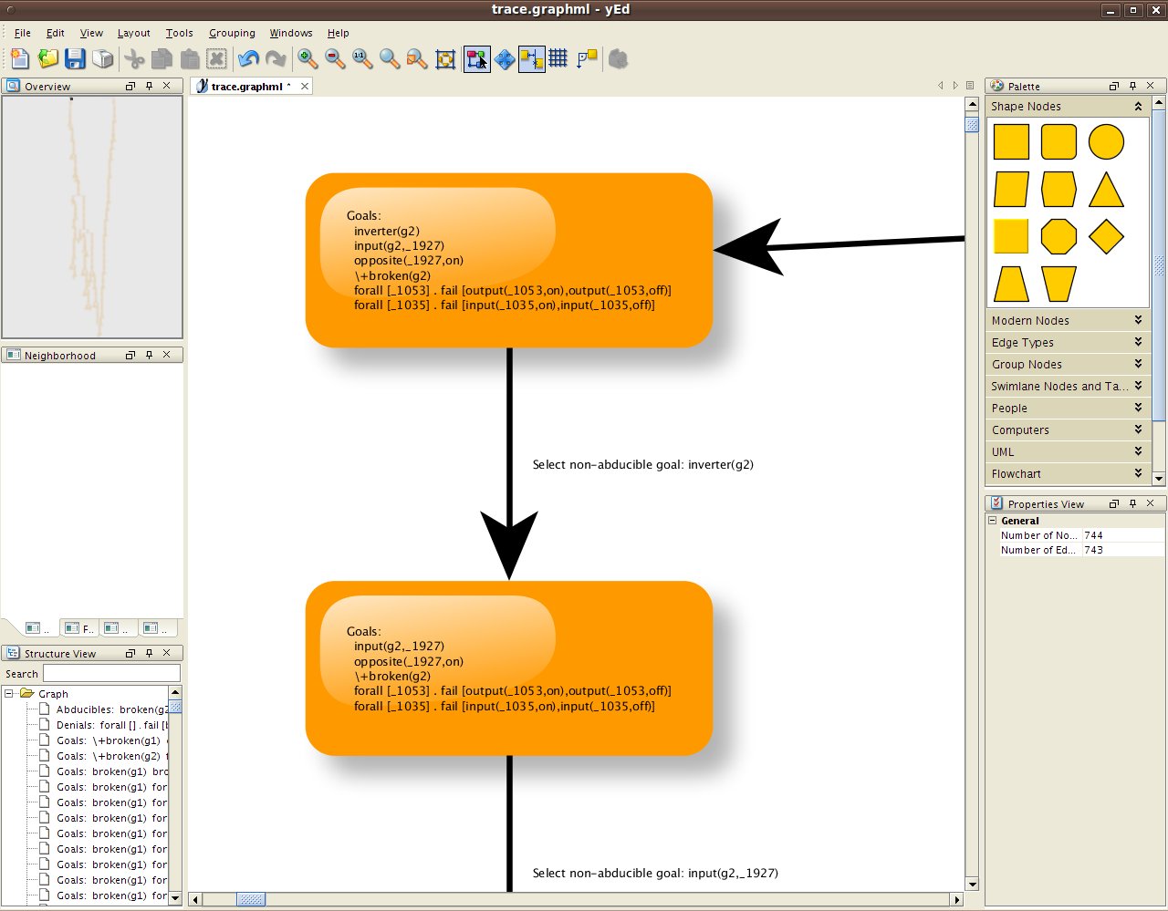Click the toolbar icon after the grid icon
This screenshot has width=1168, height=911.
(x=588, y=59)
